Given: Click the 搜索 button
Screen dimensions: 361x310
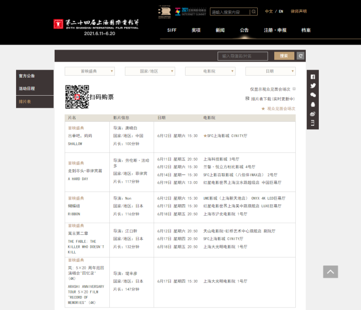Looking at the screenshot, I should [x=284, y=56].
